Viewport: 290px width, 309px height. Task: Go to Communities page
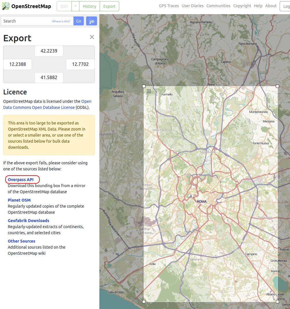[x=218, y=6]
